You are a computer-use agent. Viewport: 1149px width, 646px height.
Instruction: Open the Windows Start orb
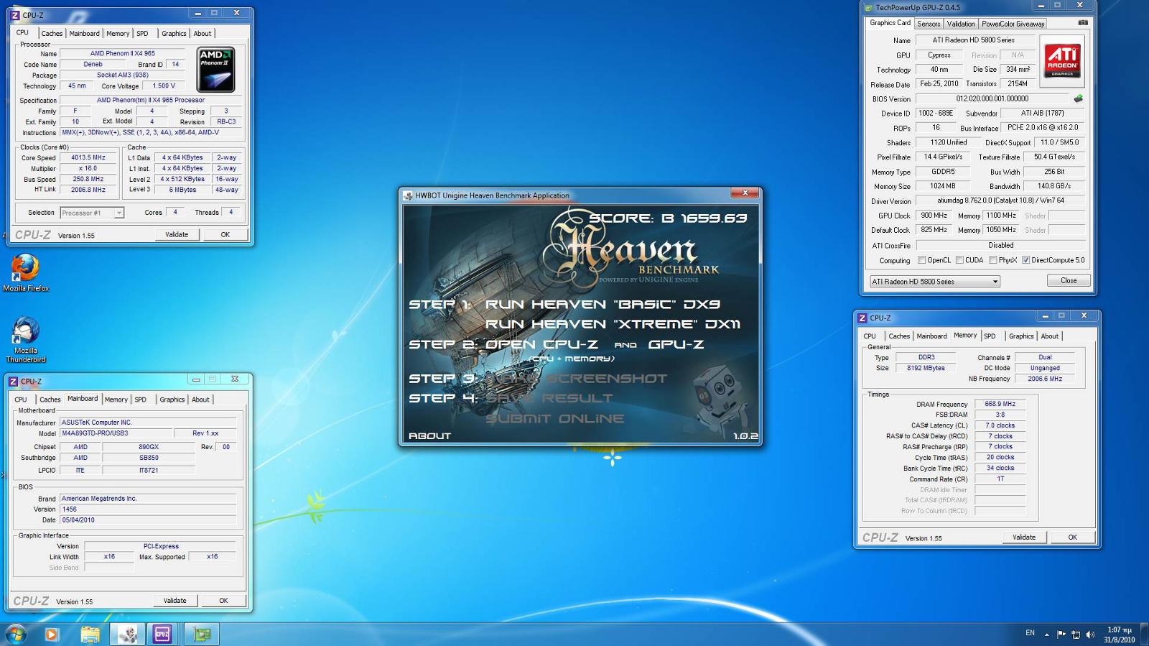tap(16, 634)
